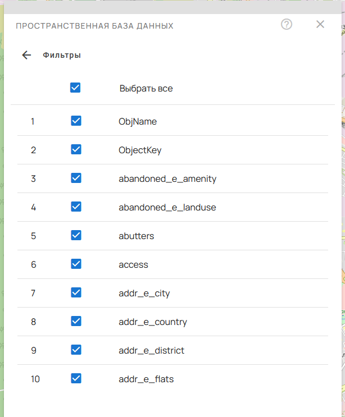Uncheck the addr_e_country checkbox
Image resolution: width=345 pixels, height=417 pixels.
[x=76, y=321]
